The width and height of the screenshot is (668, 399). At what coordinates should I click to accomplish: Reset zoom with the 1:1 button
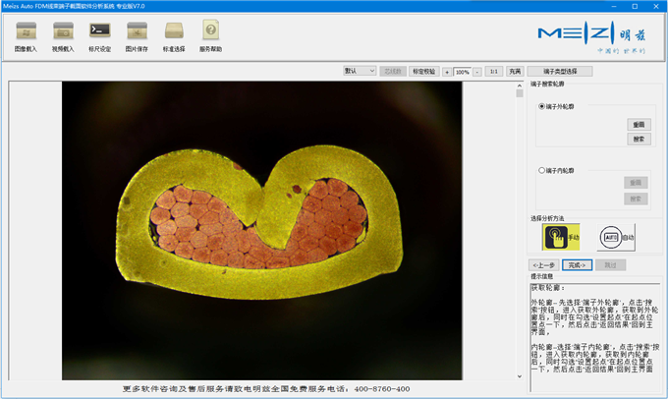coord(494,72)
